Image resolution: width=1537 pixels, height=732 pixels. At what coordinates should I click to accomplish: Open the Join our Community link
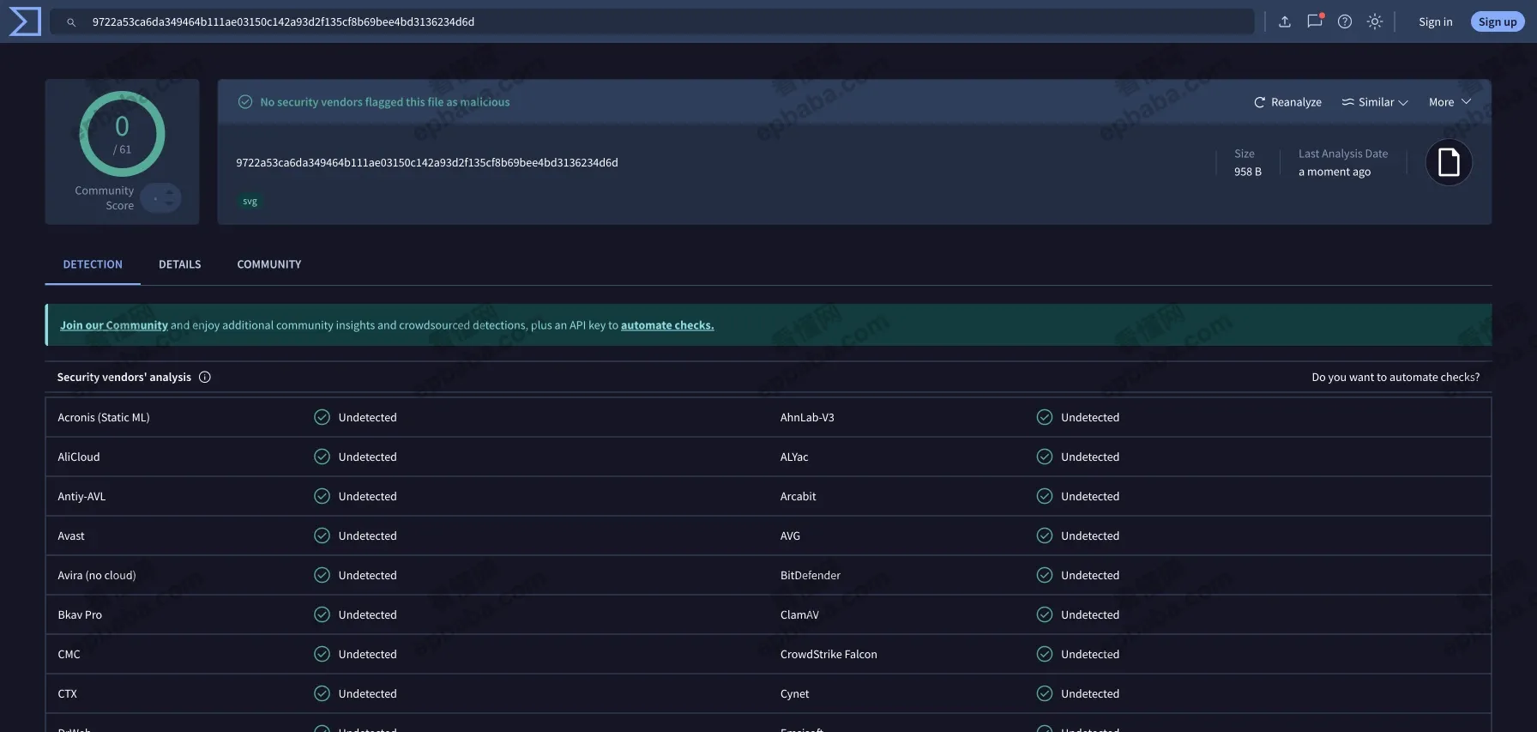pos(114,325)
